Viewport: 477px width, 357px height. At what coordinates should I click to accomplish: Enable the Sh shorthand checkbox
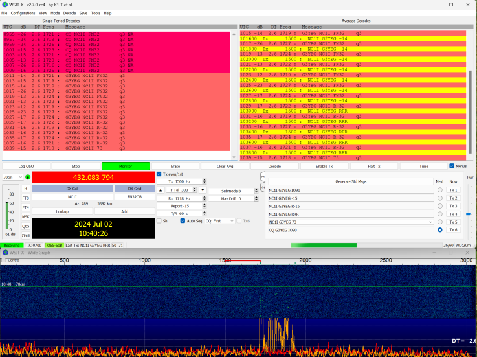click(x=159, y=221)
